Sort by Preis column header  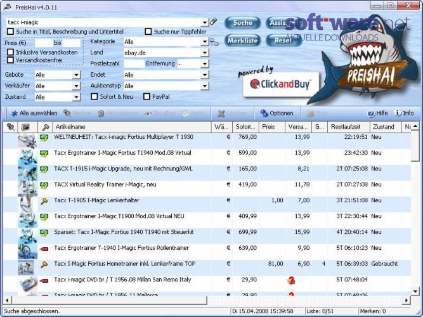click(271, 127)
